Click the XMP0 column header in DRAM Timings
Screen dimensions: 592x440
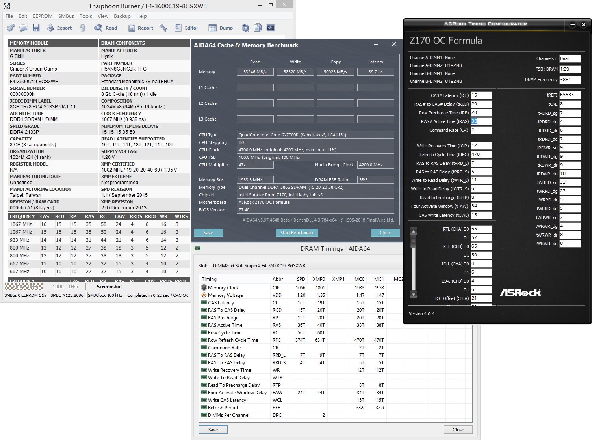click(x=319, y=279)
